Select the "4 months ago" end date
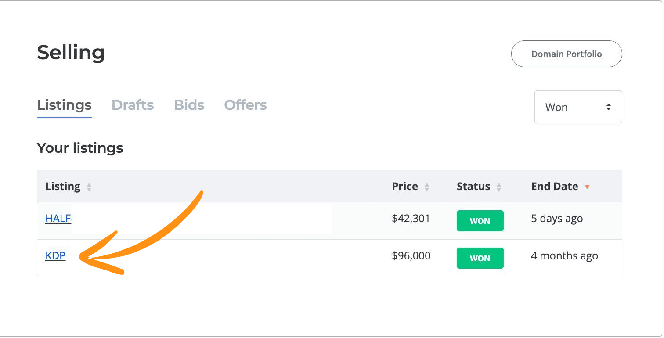664x338 pixels. tap(564, 255)
